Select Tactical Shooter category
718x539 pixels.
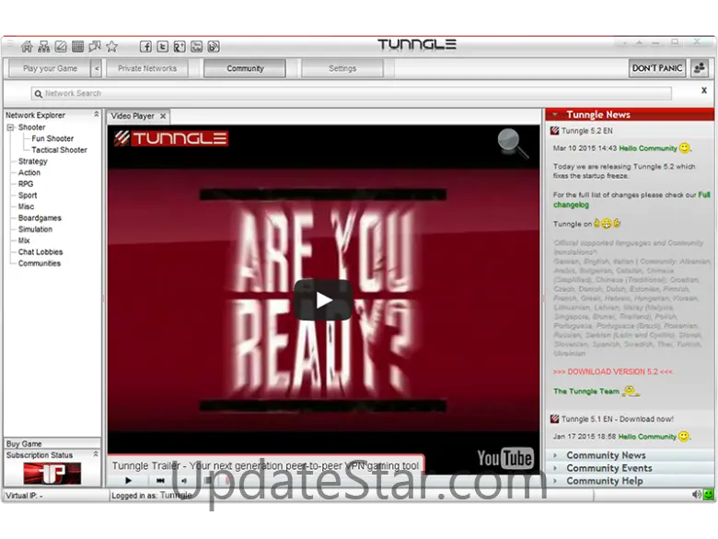click(x=59, y=150)
